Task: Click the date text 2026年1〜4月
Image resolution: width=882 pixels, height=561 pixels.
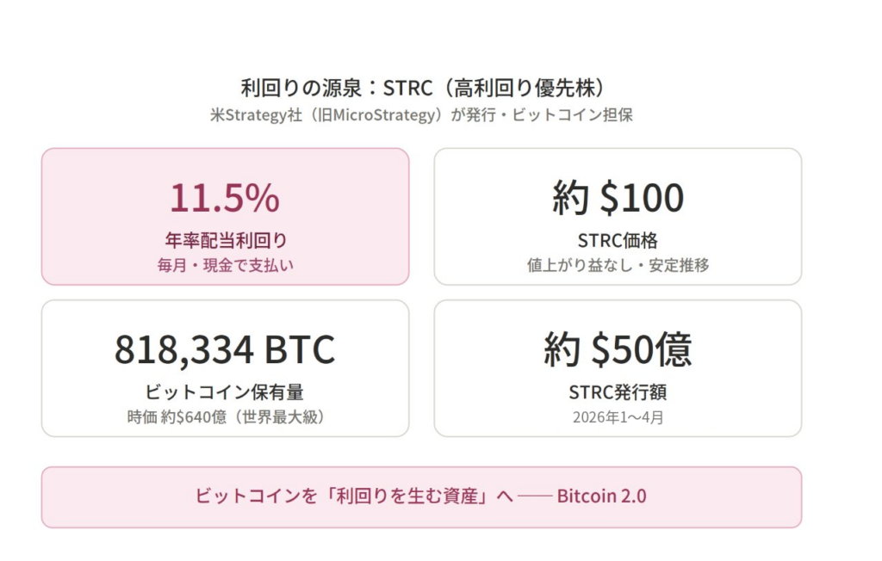Action: [618, 417]
